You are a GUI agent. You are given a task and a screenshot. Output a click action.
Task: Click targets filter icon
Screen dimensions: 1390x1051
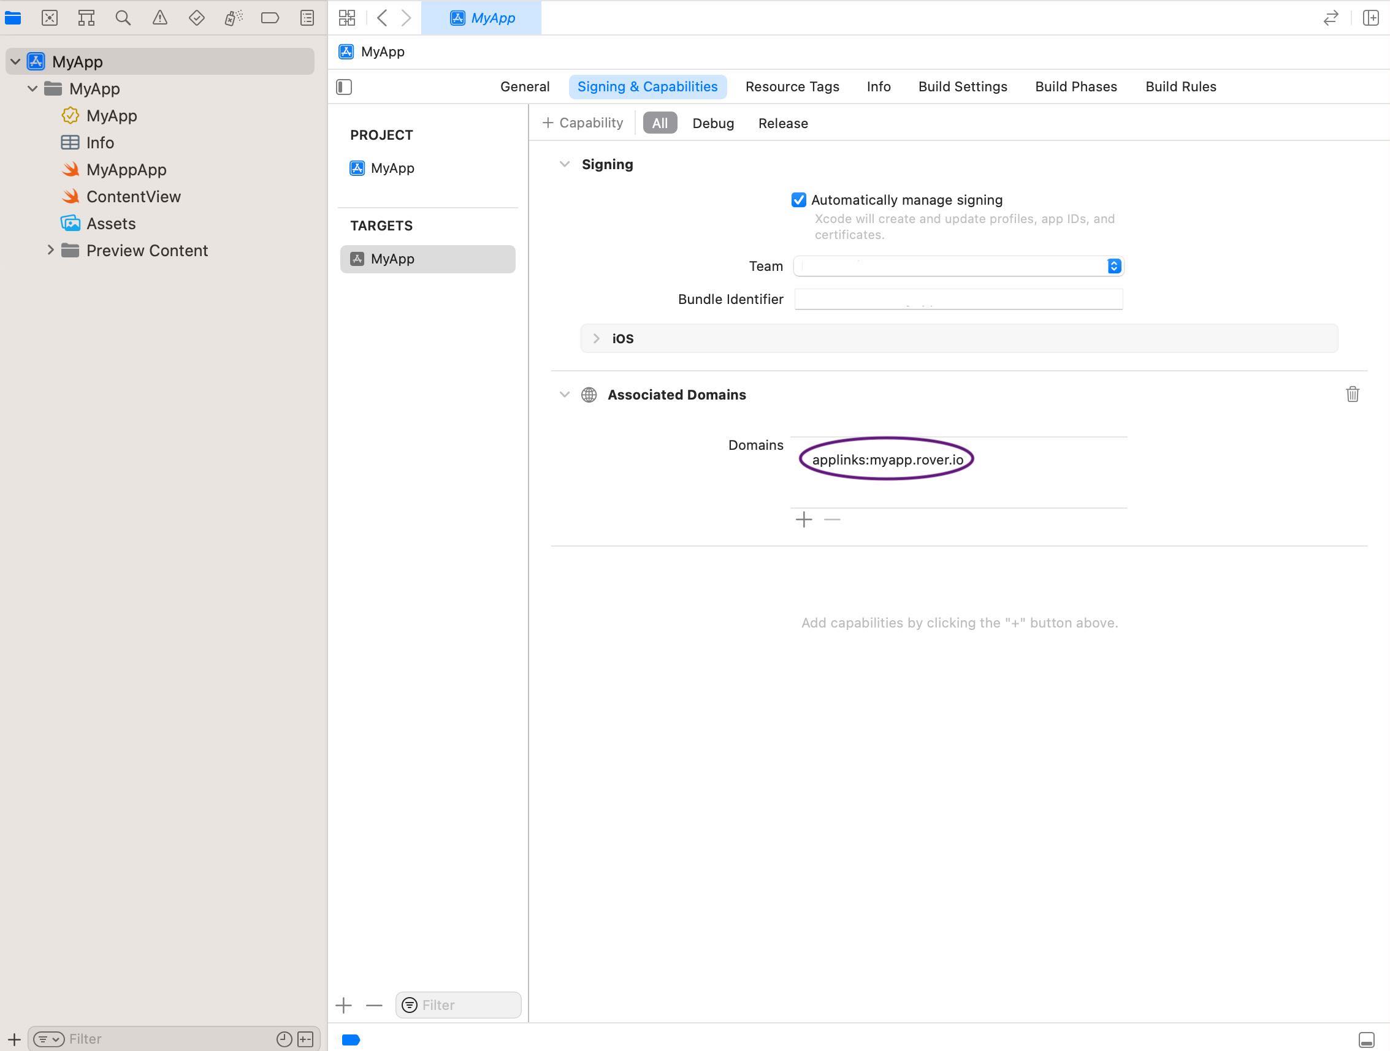(x=409, y=1005)
